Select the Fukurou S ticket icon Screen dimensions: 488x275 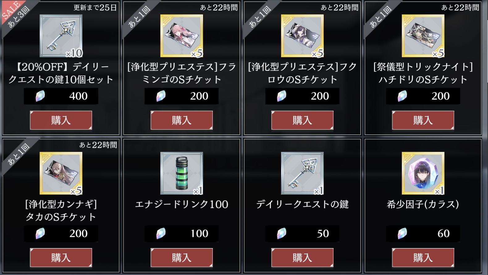[302, 36]
